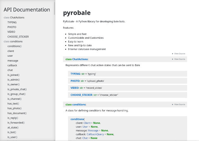
Task: Go to TYPING in sidebar
Action: [12, 22]
